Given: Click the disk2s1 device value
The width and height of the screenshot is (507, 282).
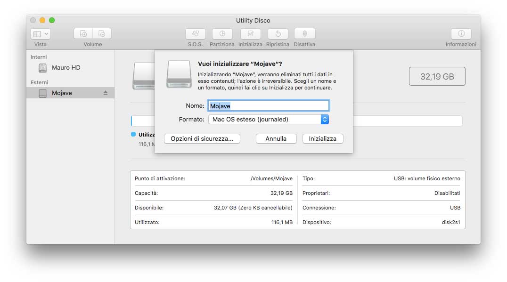Looking at the screenshot, I should pyautogui.click(x=451, y=222).
